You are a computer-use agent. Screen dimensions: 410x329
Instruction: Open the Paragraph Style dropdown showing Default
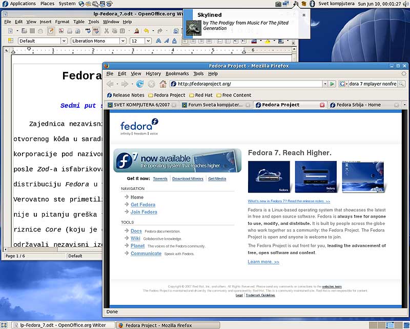64,41
